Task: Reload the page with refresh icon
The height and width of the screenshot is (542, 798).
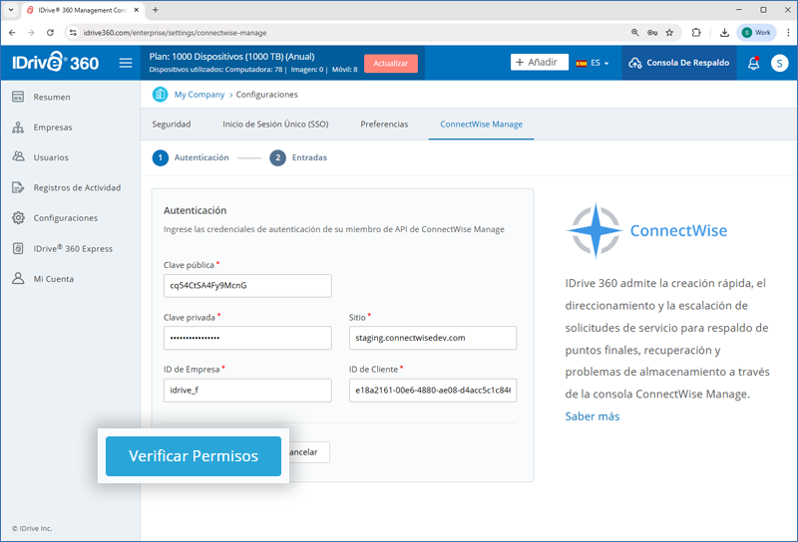Action: coord(50,33)
